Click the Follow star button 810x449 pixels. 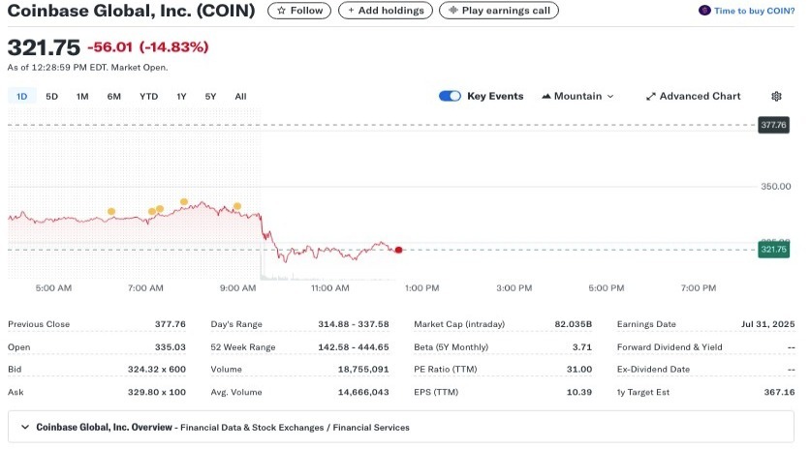click(299, 11)
